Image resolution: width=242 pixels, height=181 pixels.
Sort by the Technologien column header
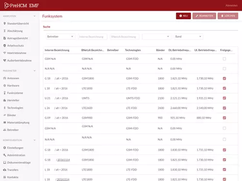[x=133, y=50]
